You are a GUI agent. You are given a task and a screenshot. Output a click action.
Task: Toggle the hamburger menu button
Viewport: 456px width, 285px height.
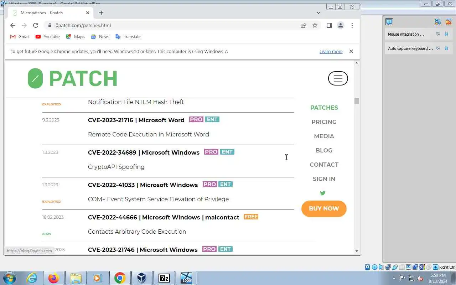338,78
